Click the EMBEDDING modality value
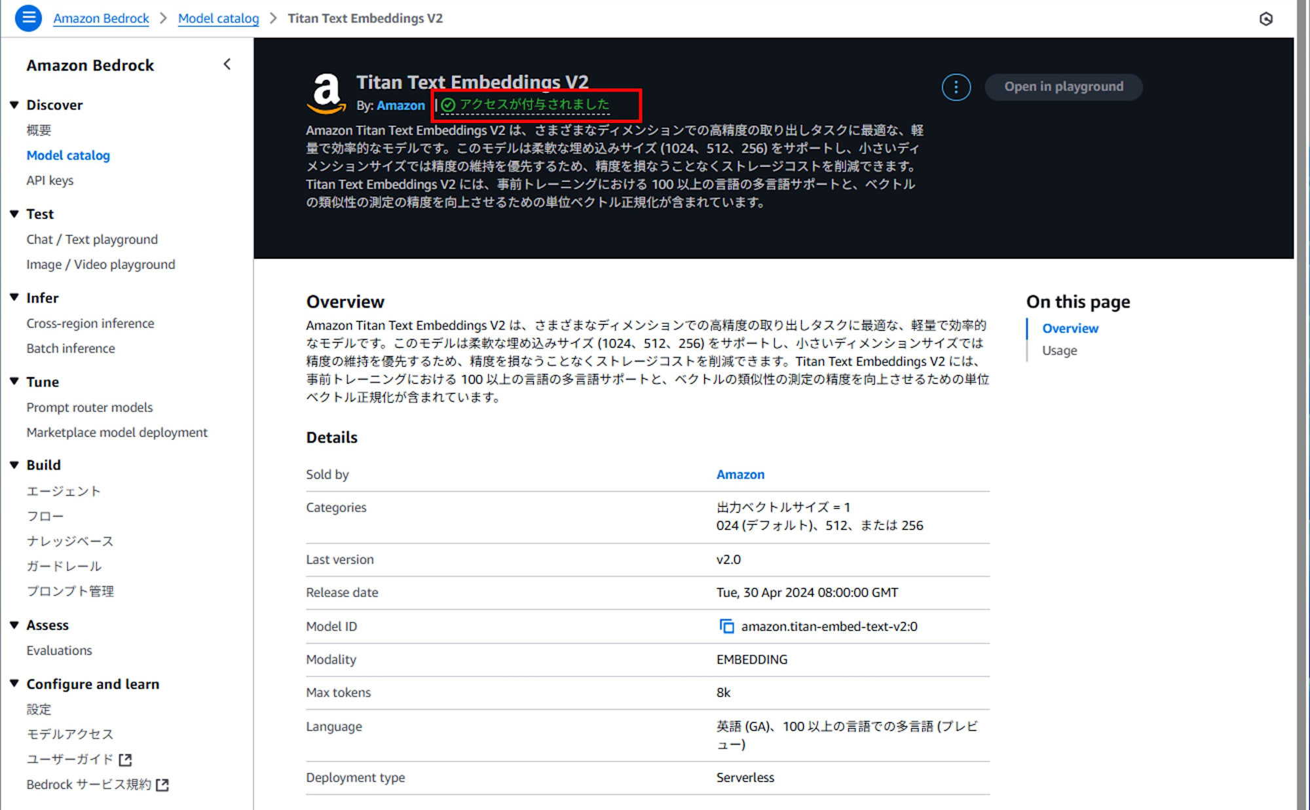1310x810 pixels. (x=752, y=659)
